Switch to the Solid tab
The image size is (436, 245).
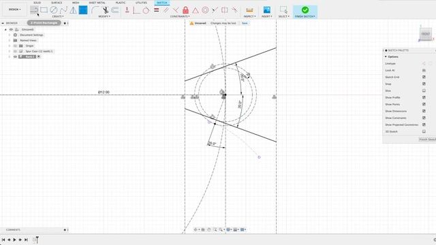click(37, 3)
